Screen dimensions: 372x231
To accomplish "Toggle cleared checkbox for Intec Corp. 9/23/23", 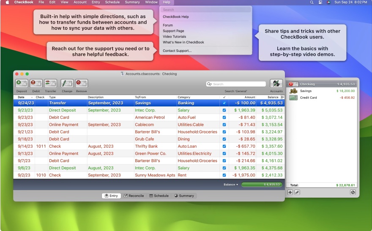I will pyautogui.click(x=224, y=110).
